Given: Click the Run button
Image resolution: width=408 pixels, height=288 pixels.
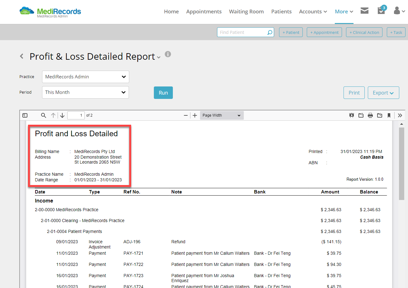Looking at the screenshot, I should 163,93.
